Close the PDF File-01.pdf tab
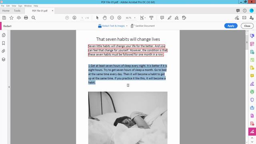 point(52,11)
